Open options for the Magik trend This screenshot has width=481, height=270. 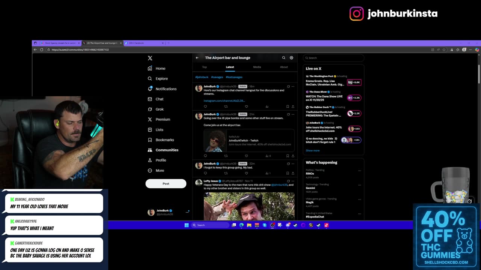coord(360,199)
